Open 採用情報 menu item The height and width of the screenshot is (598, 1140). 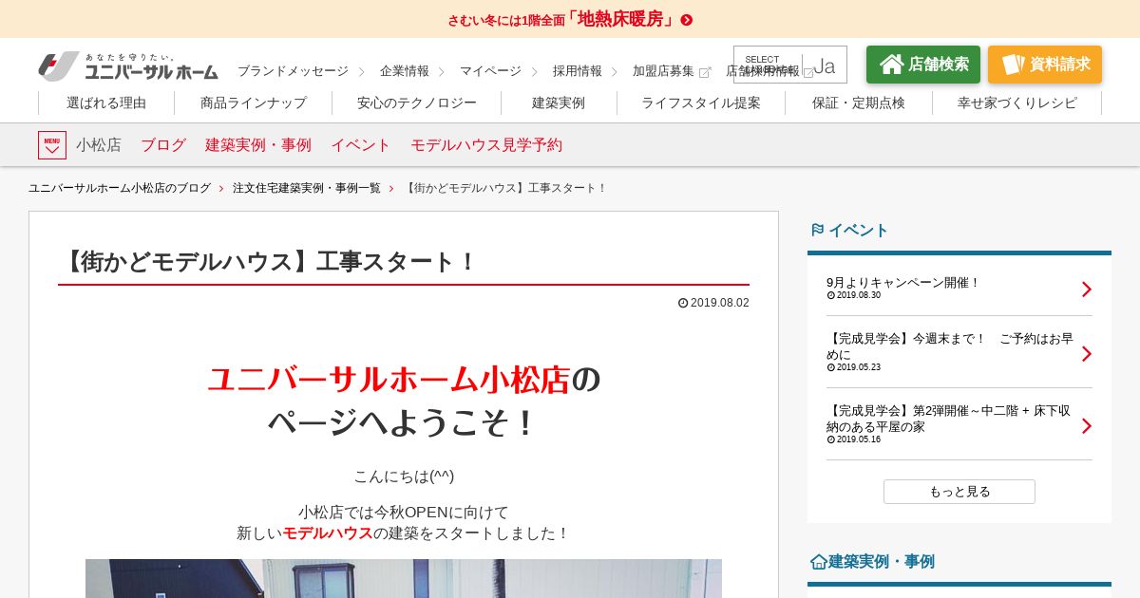(578, 71)
